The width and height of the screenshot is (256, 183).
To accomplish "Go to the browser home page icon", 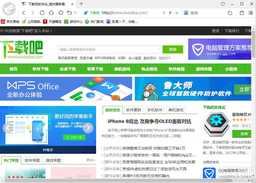I will (51, 12).
